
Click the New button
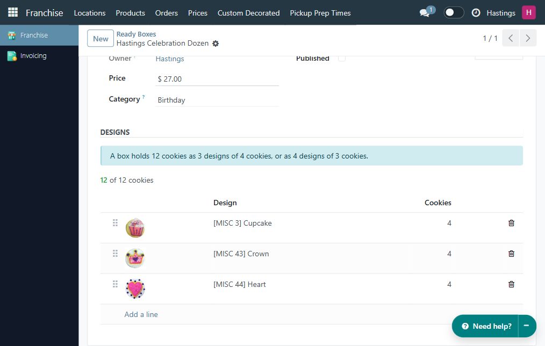(101, 38)
